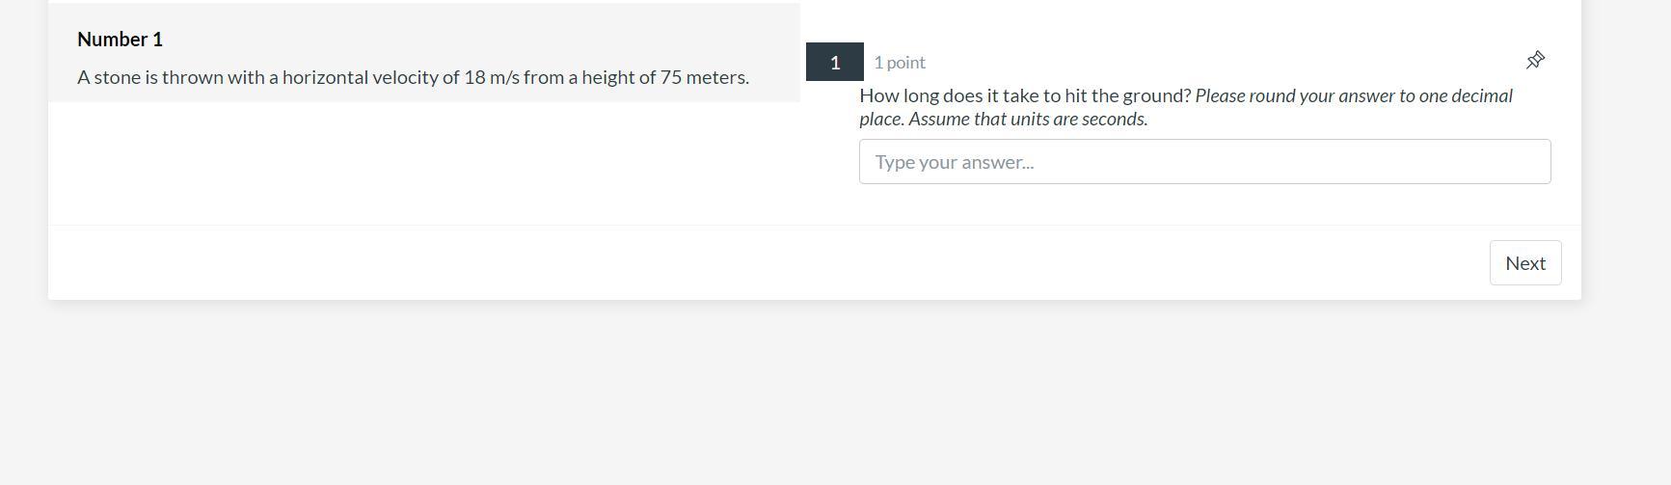Pin question 1 with the pushpin icon
Viewport: 1671px width, 485px height.
[1535, 61]
